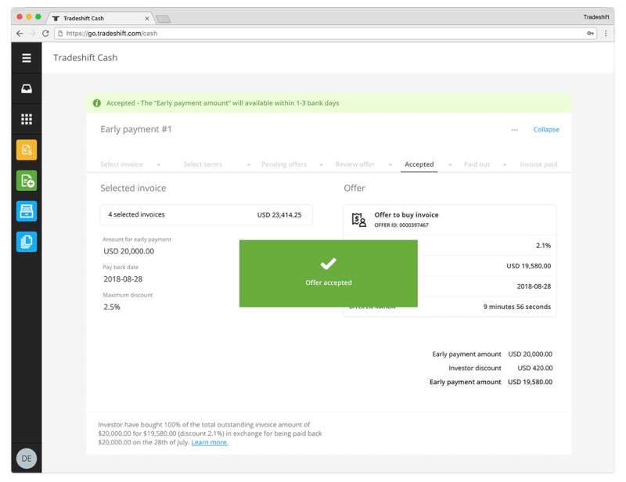Click the green info icon in the Accepted banner
The image size is (626, 482).
[x=96, y=103]
